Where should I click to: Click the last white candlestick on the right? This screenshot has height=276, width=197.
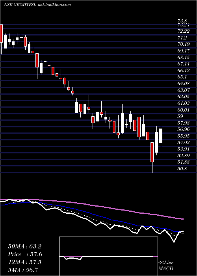[161, 136]
